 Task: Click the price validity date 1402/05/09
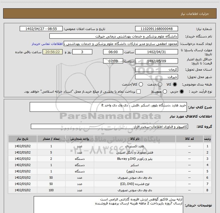pos(157,61)
